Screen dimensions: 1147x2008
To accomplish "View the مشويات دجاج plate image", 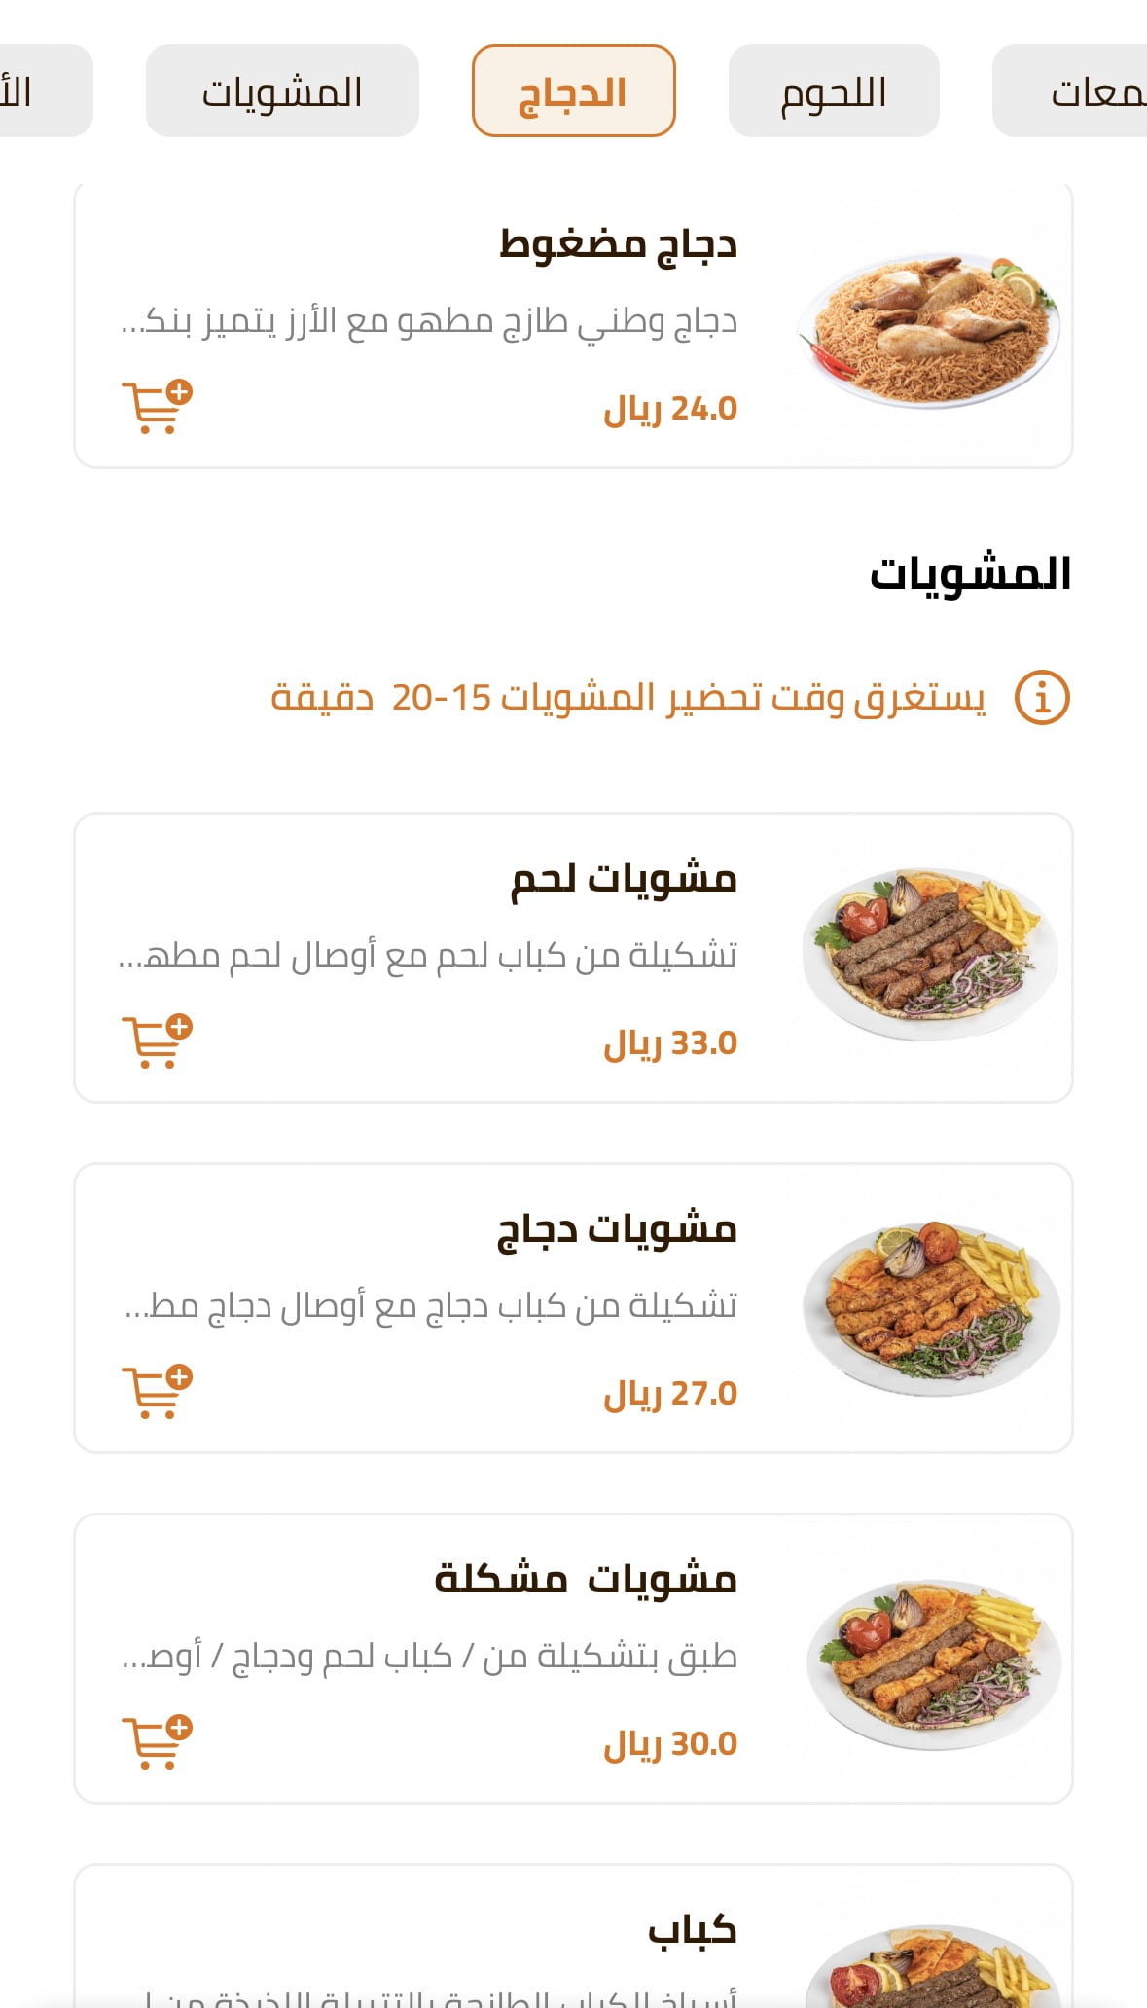I will 929,1307.
